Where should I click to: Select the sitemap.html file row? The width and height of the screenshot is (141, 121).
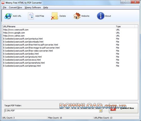70,66
